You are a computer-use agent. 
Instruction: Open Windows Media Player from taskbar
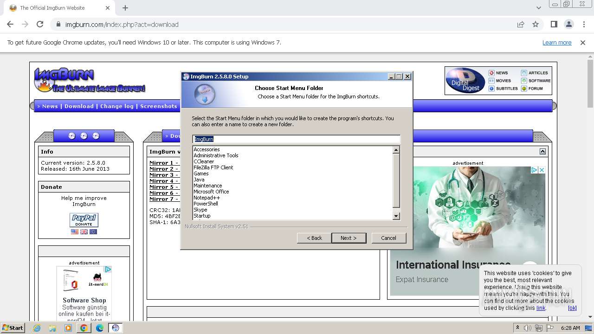click(x=68, y=328)
